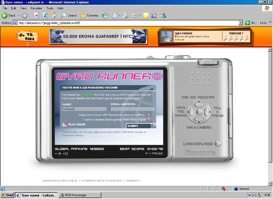This screenshot has height=199, width=273.
Task: Open the Forward button history dropdown arrow
Action: pyautogui.click(x=31, y=16)
